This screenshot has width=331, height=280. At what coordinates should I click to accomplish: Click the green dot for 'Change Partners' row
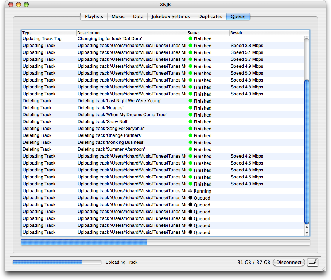click(x=190, y=135)
